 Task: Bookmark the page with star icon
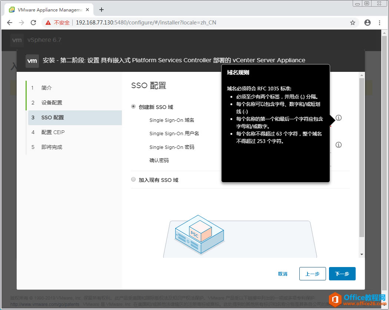click(x=353, y=23)
